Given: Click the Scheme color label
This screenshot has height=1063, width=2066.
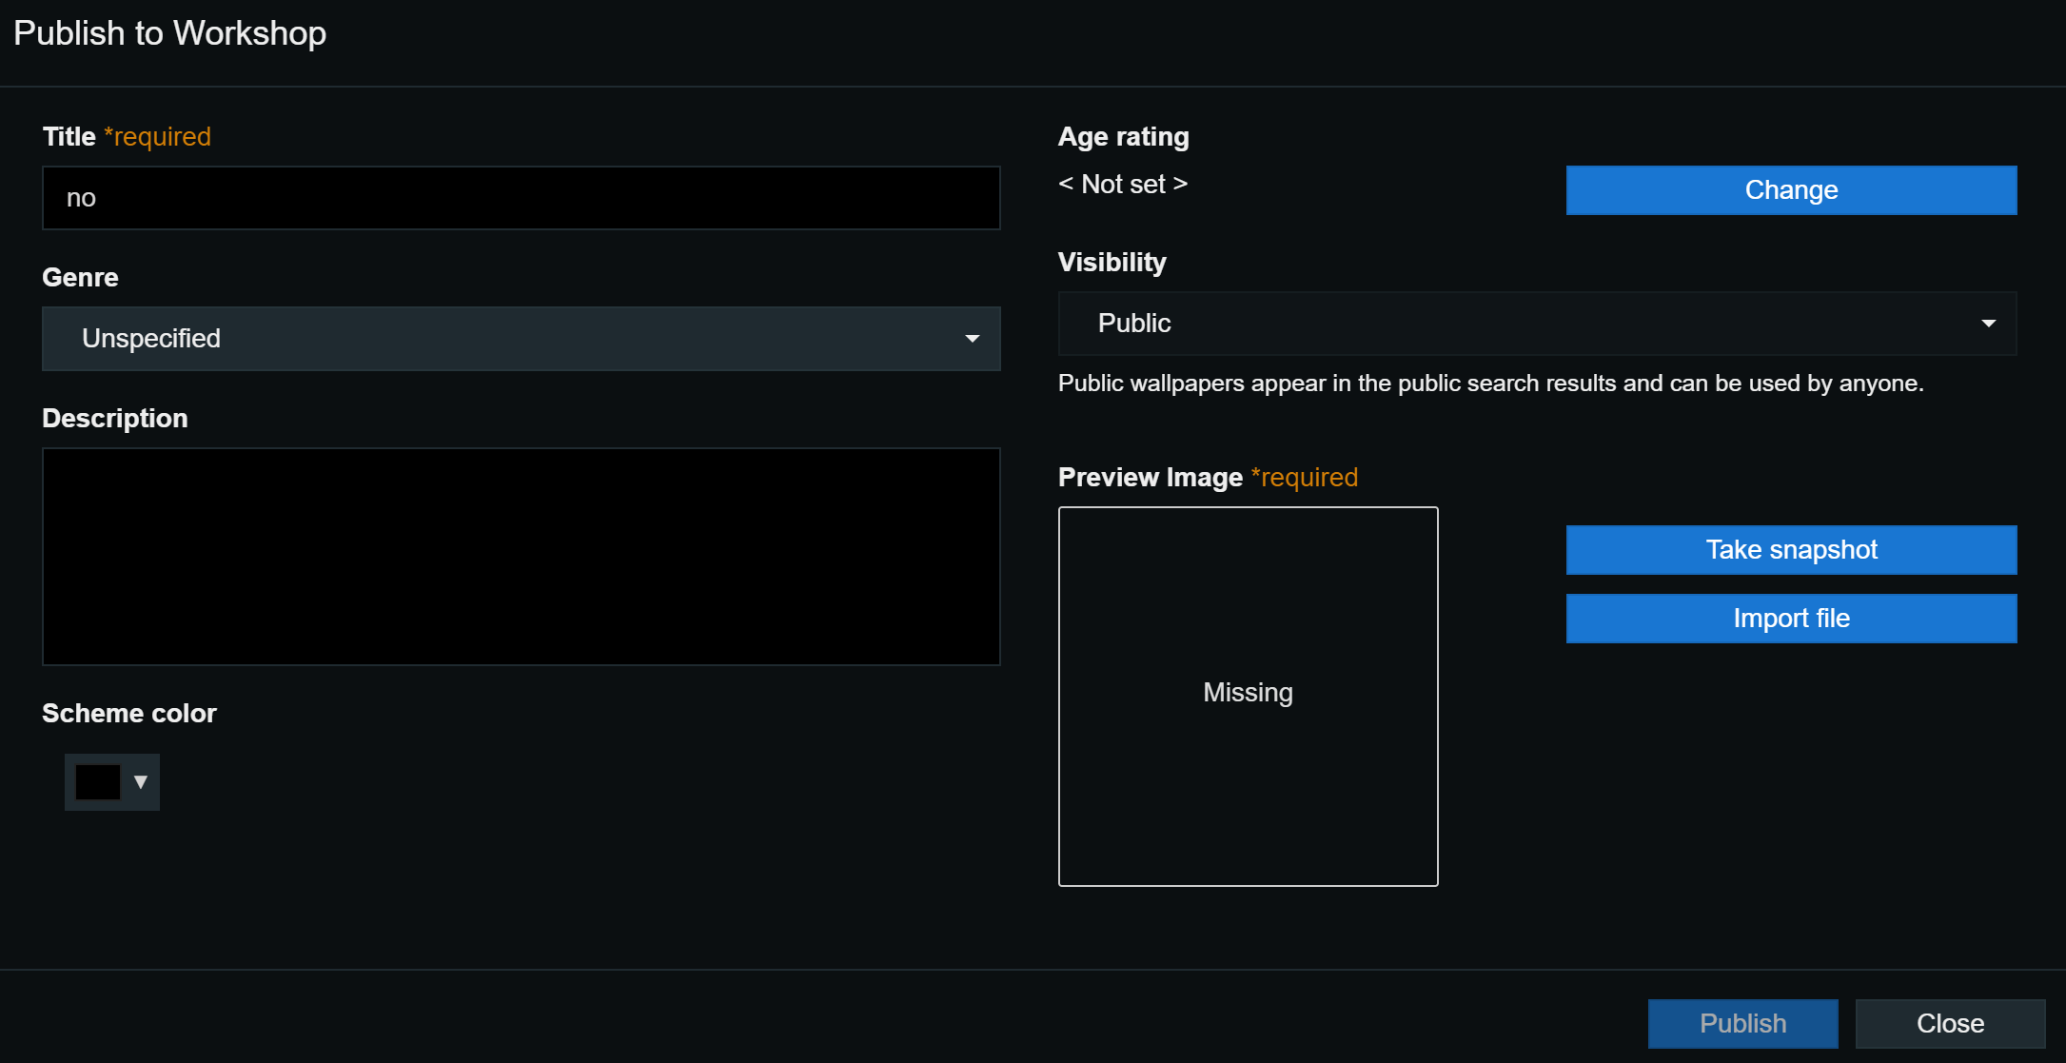Looking at the screenshot, I should point(129,713).
